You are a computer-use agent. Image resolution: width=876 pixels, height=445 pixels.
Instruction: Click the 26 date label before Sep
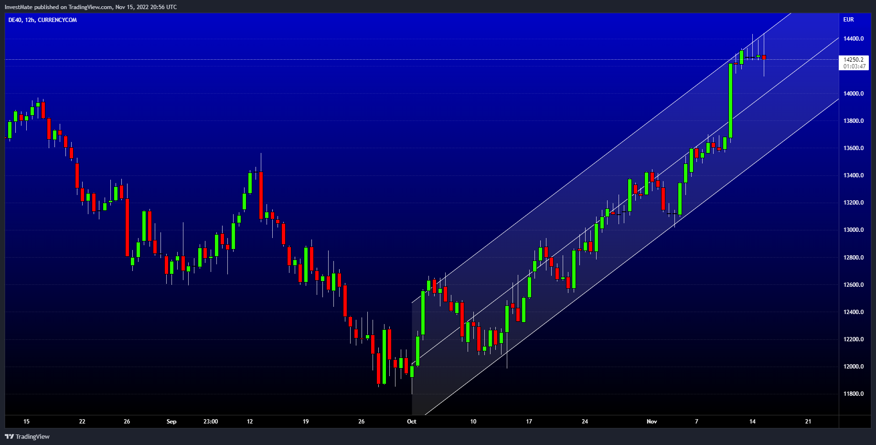(x=127, y=422)
